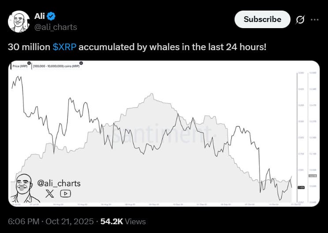Screen dimensions: 328x233
Task: Click the @ali_charts watermark text in chart
Action: [x=59, y=183]
